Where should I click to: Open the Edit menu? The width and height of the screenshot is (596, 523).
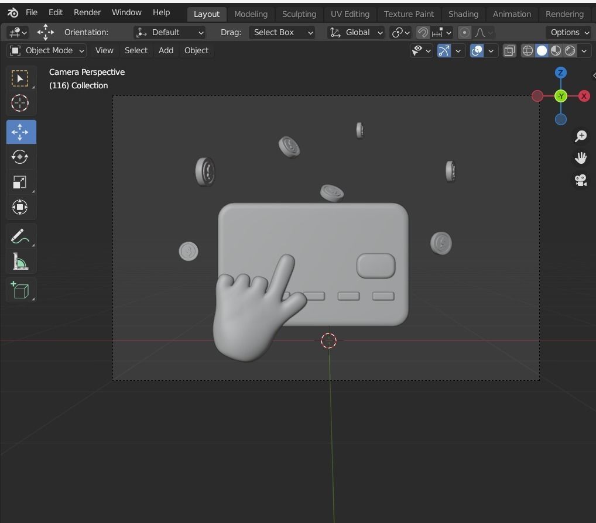(x=56, y=12)
